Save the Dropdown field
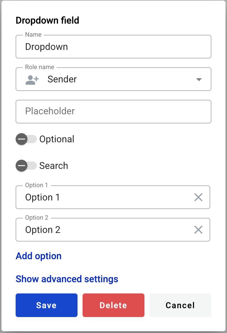 click(x=46, y=305)
